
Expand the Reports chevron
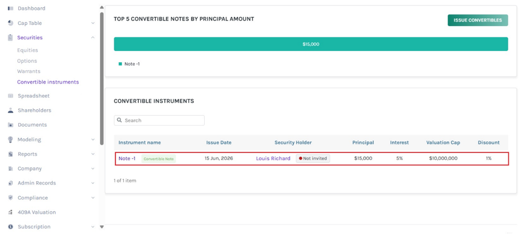[x=93, y=154]
